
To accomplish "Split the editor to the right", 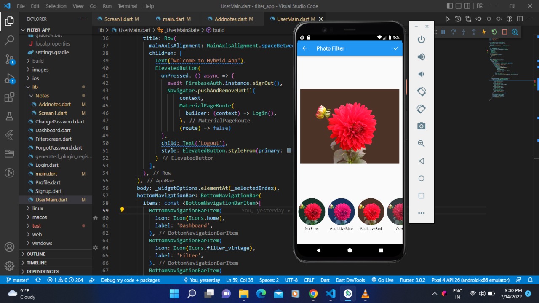I will pyautogui.click(x=520, y=19).
